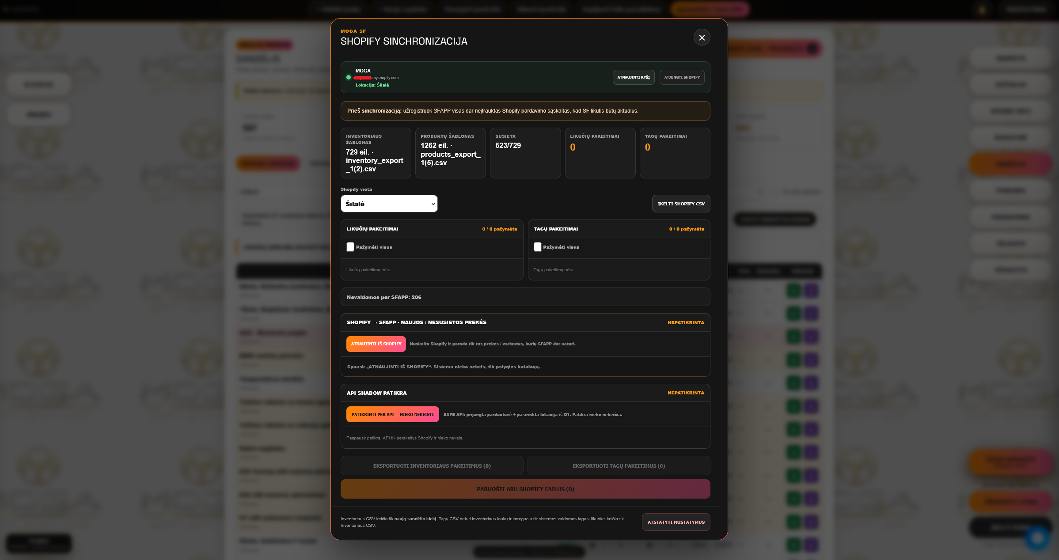Screen dimensions: 1059x560
Task: Click Eksportuoti tagų pakeitimus (0)
Action: tap(619, 466)
